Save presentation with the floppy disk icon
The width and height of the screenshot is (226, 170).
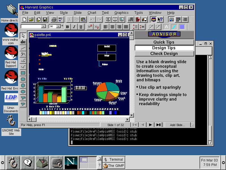[x=45, y=20]
